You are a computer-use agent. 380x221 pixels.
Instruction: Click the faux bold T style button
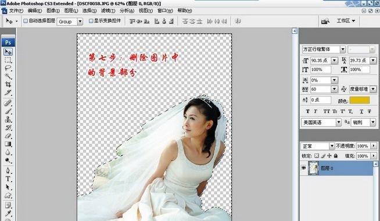(x=307, y=111)
